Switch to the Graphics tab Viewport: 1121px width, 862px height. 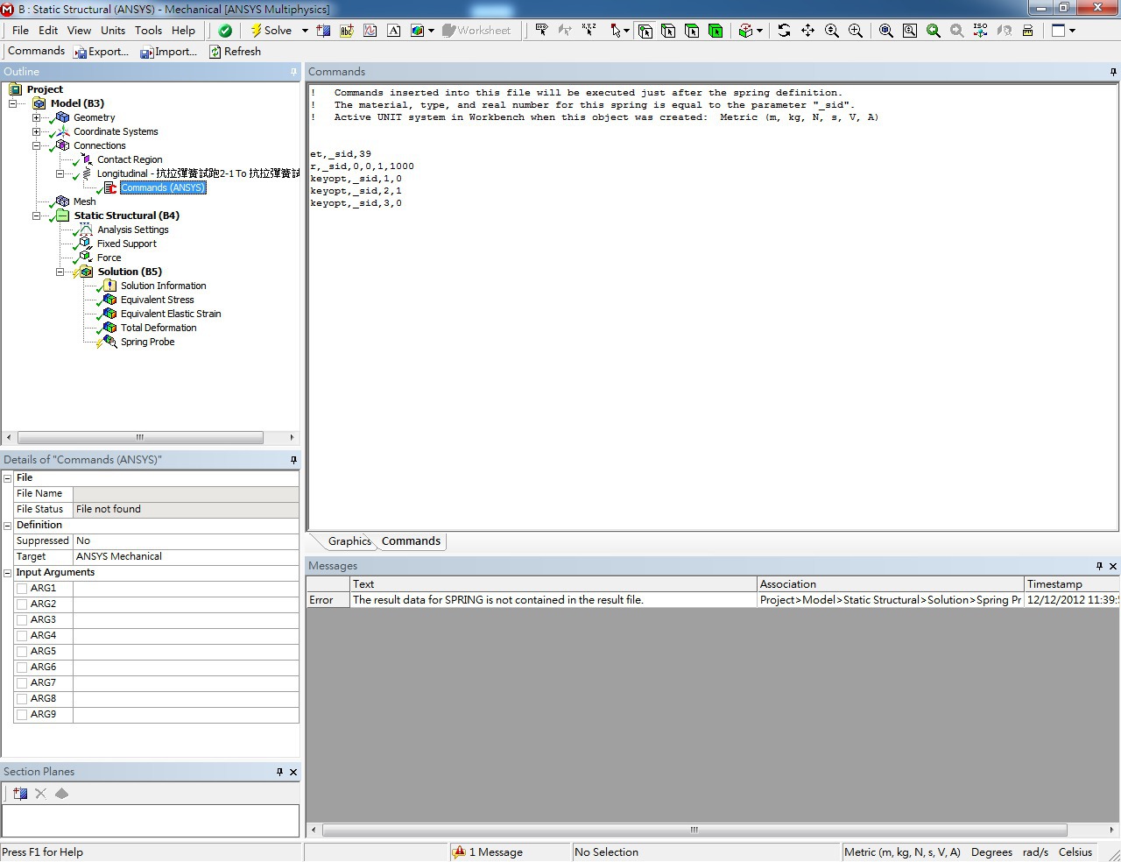pyautogui.click(x=349, y=541)
